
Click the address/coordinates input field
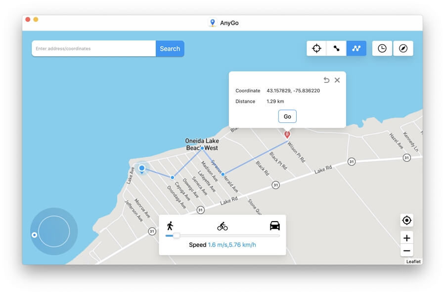click(93, 48)
